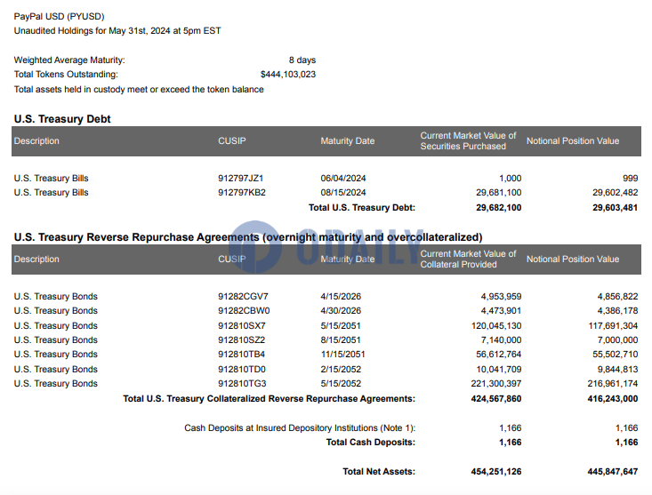Click maturity date 2/15/2052
This screenshot has height=495, width=652.
(x=341, y=369)
